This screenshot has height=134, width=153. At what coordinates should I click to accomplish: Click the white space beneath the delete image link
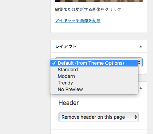[99, 28]
